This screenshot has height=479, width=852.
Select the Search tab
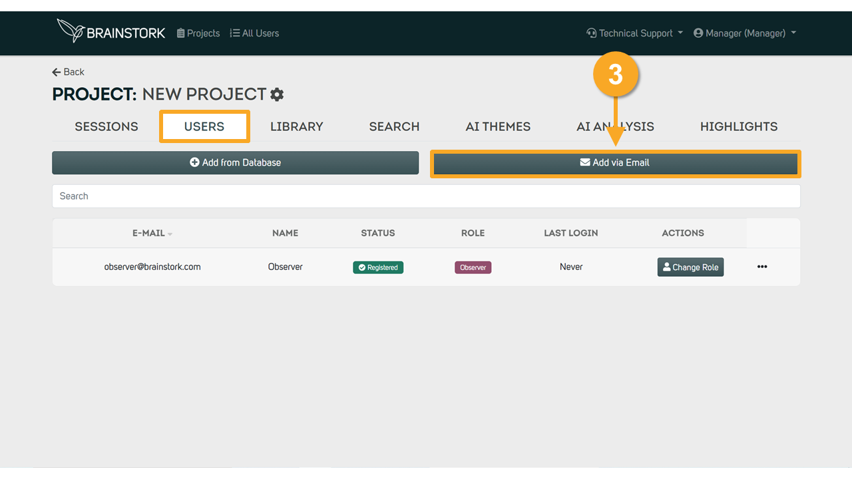[x=394, y=126]
